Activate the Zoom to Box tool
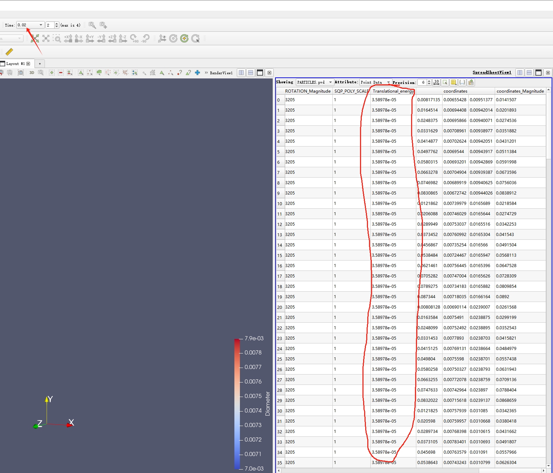 pyautogui.click(x=57, y=38)
